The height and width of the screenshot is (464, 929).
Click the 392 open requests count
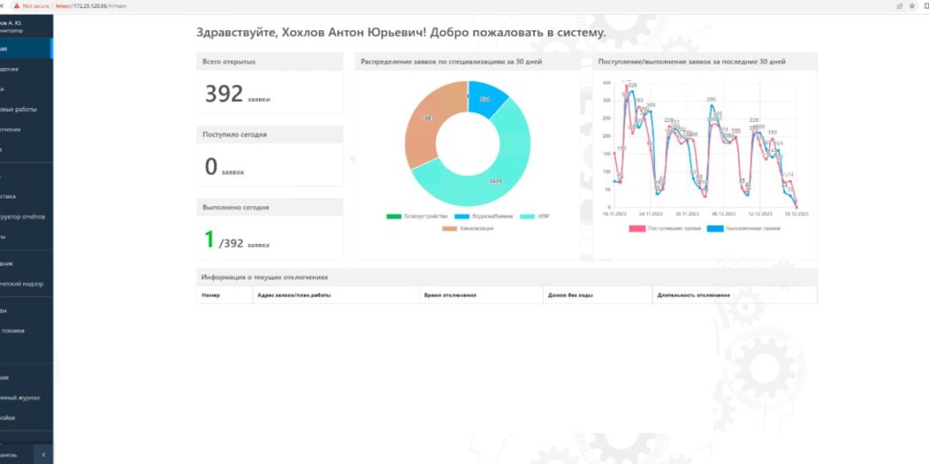pos(224,94)
